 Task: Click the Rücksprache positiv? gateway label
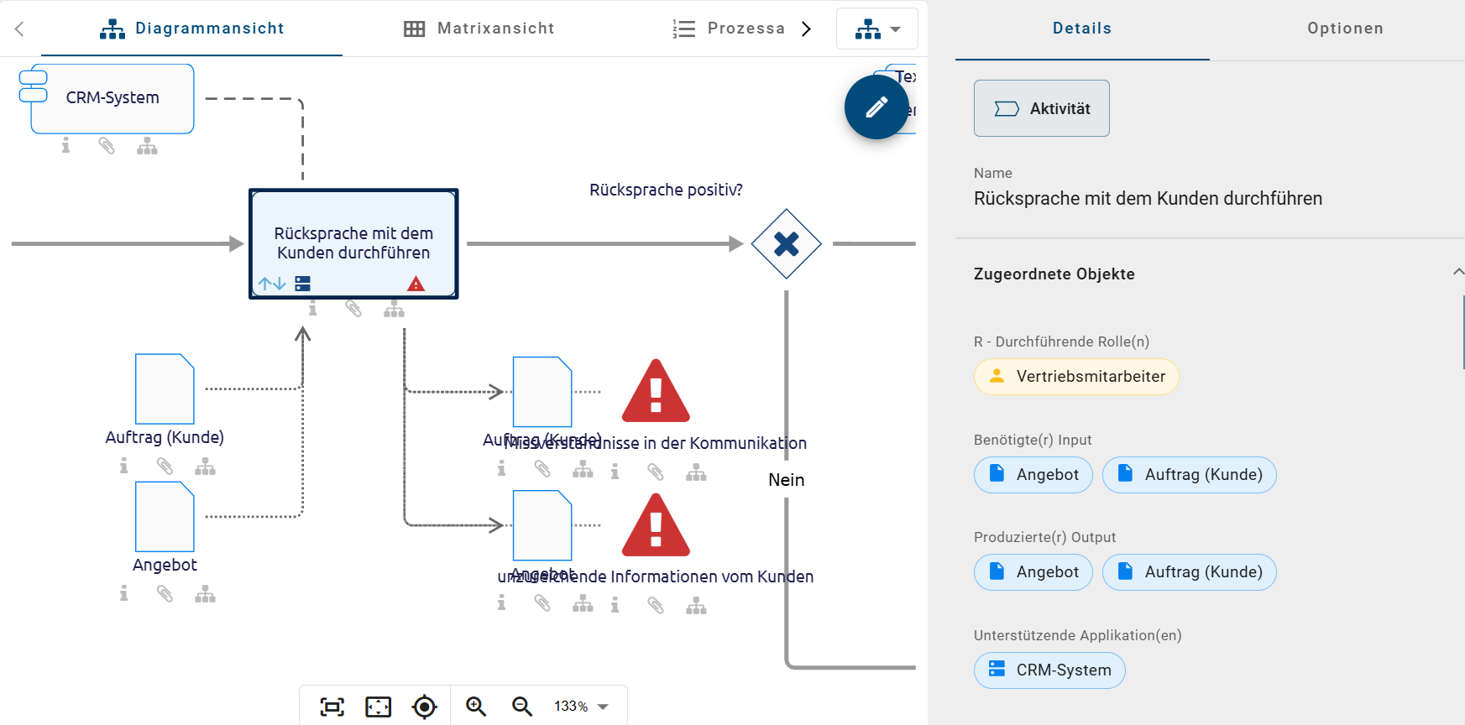[666, 190]
